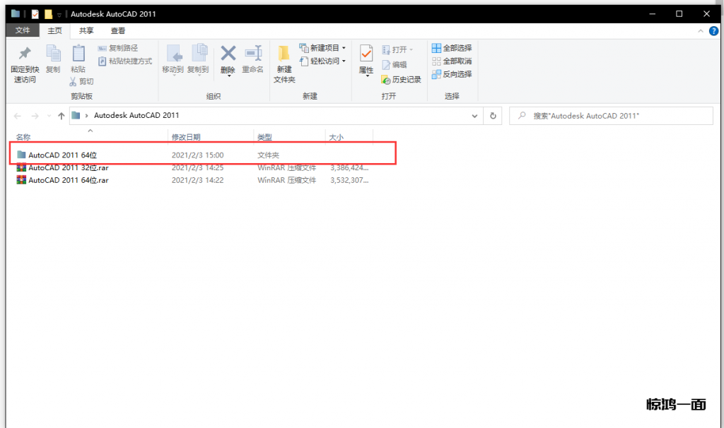Switch to the Share ribbon tab

86,30
